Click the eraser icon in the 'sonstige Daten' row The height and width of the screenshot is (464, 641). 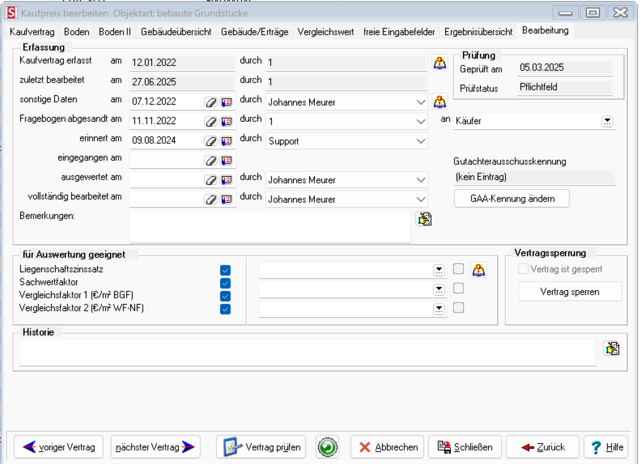coord(211,102)
